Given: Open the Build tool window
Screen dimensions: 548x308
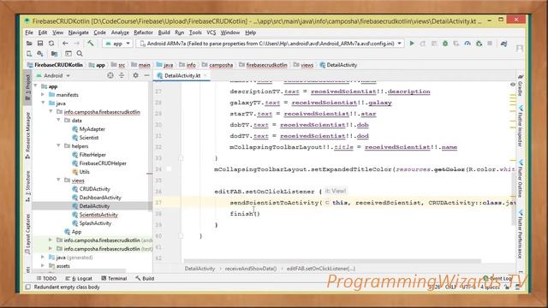Looking at the screenshot, I should [145, 278].
